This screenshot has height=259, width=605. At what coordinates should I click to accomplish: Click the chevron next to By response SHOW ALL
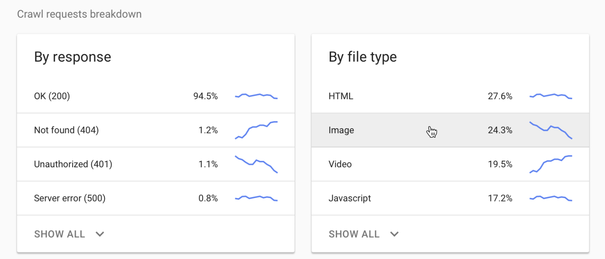click(100, 234)
